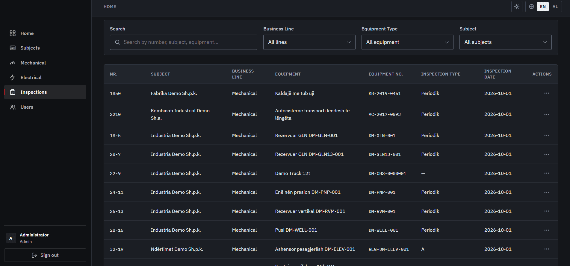Switch language to EN
The height and width of the screenshot is (266, 570).
(x=543, y=7)
